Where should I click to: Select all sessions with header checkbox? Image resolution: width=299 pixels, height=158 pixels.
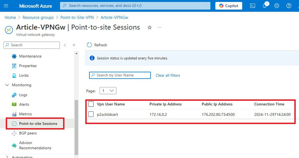tap(91, 104)
